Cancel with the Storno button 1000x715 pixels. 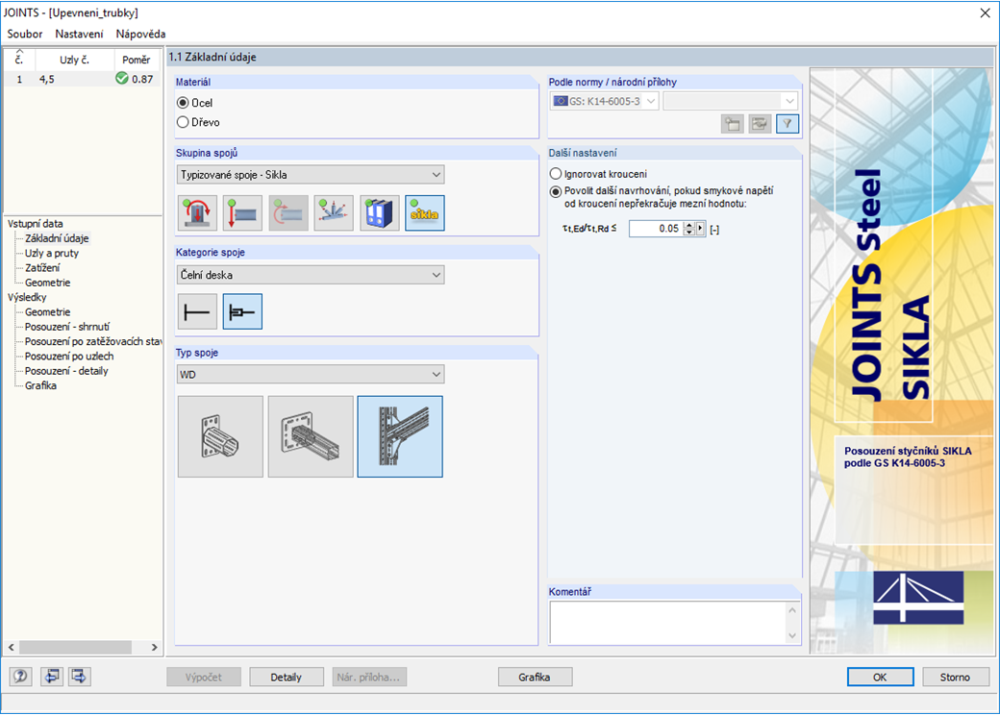coord(955,677)
